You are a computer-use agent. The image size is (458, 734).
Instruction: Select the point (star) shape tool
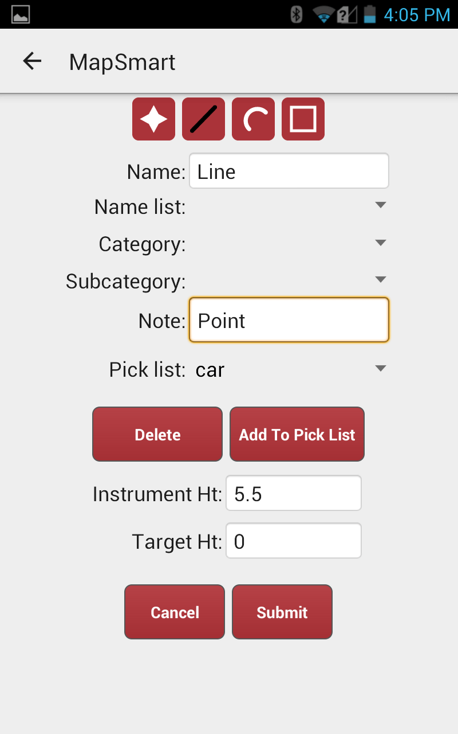[153, 119]
